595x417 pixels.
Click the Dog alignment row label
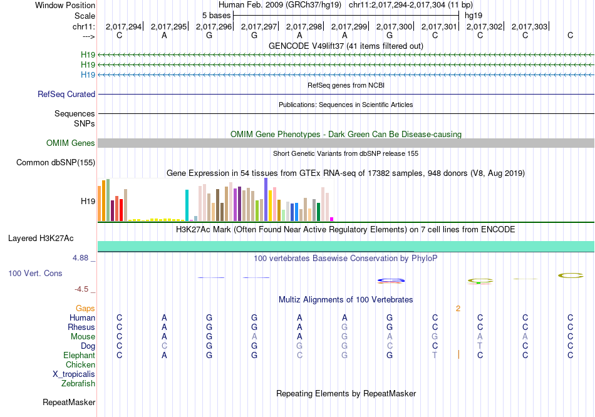(88, 346)
